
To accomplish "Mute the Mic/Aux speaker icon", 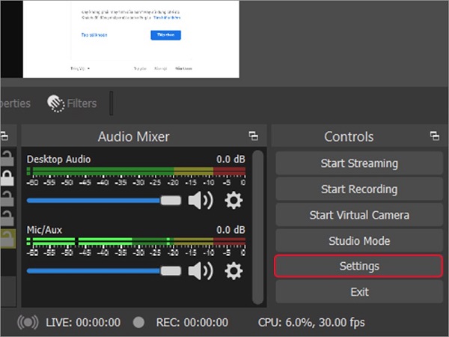I will (200, 270).
